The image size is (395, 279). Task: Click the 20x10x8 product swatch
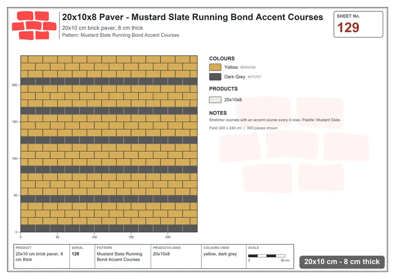pos(215,100)
